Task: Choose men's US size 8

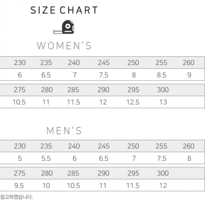Action: pos(189,159)
